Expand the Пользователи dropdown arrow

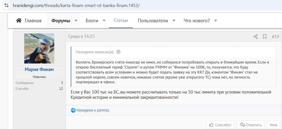tap(174, 21)
